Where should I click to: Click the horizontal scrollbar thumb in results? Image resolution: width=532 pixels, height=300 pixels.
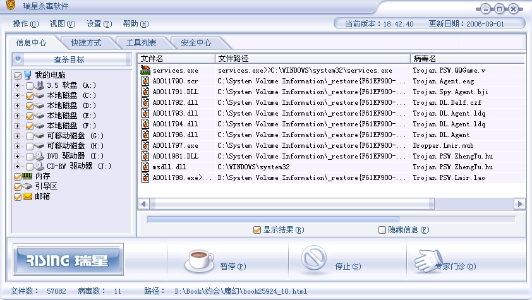tap(293, 204)
